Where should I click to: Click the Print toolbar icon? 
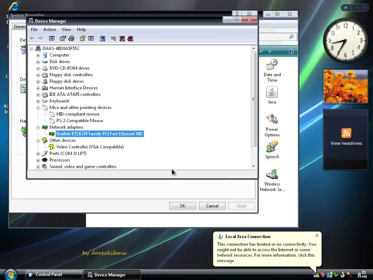pos(71,38)
